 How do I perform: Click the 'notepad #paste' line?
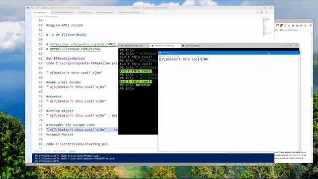point(60,134)
